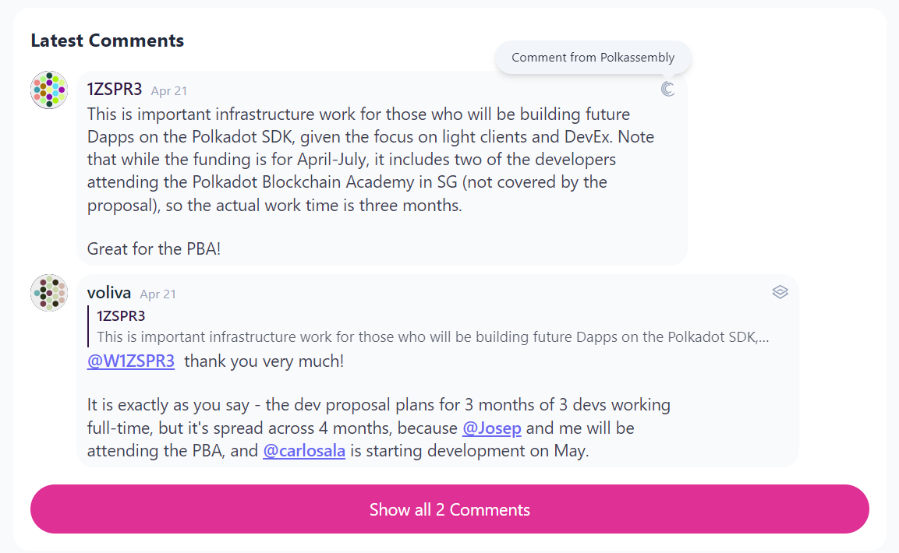
Task: Expand the truncated quoted comment text
Action: [433, 337]
